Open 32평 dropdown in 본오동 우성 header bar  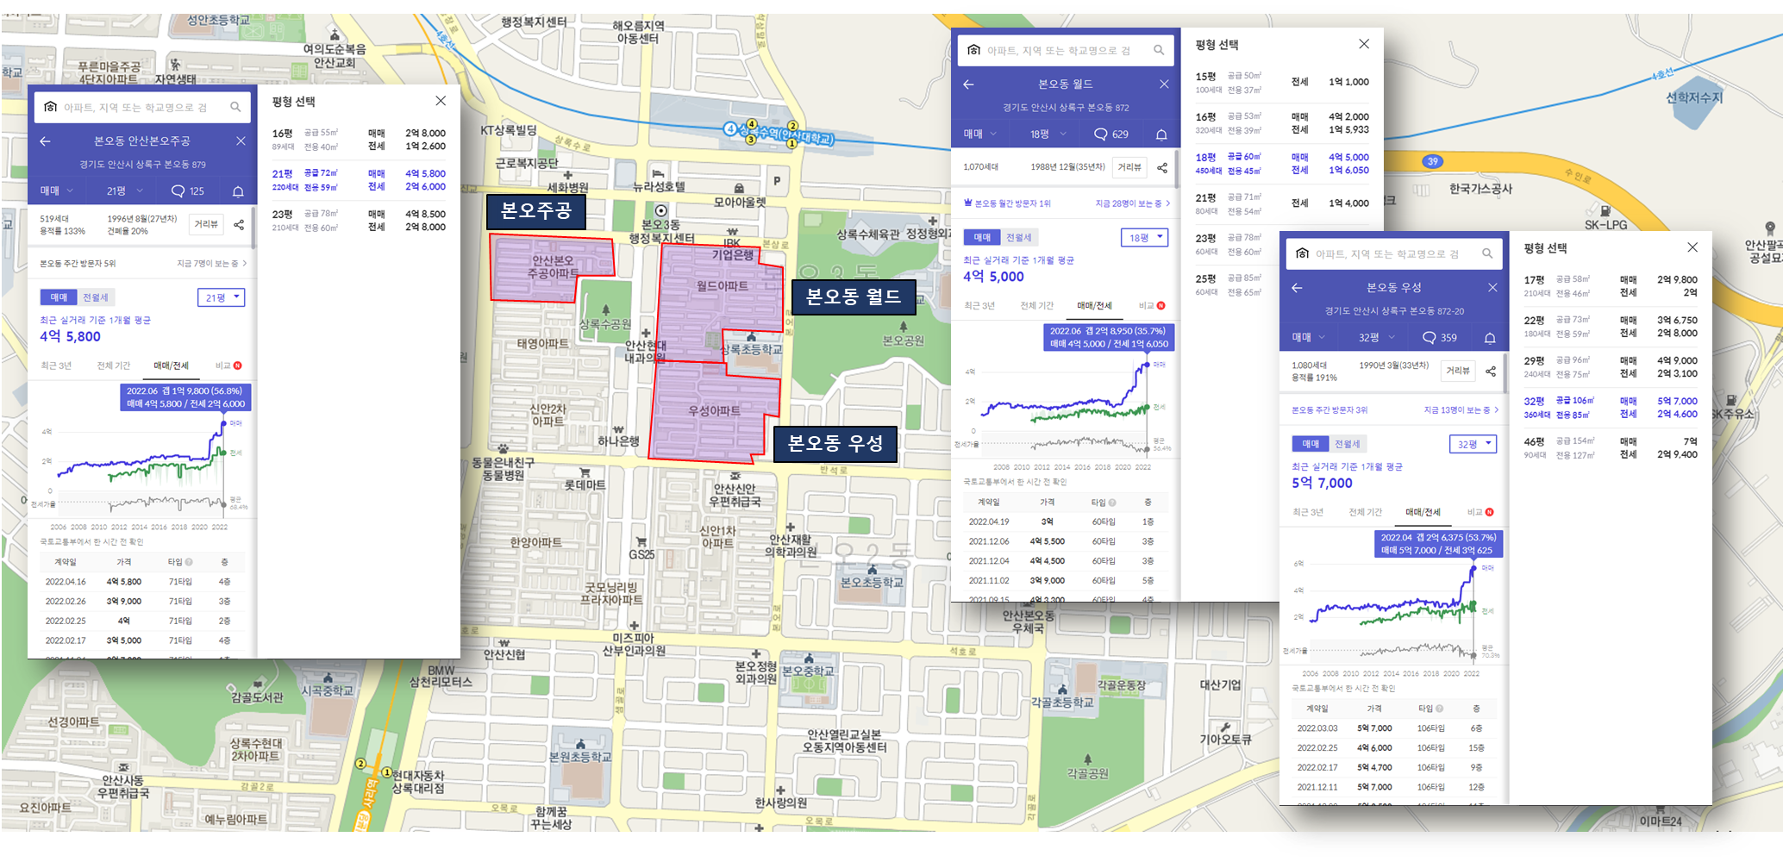click(1377, 337)
